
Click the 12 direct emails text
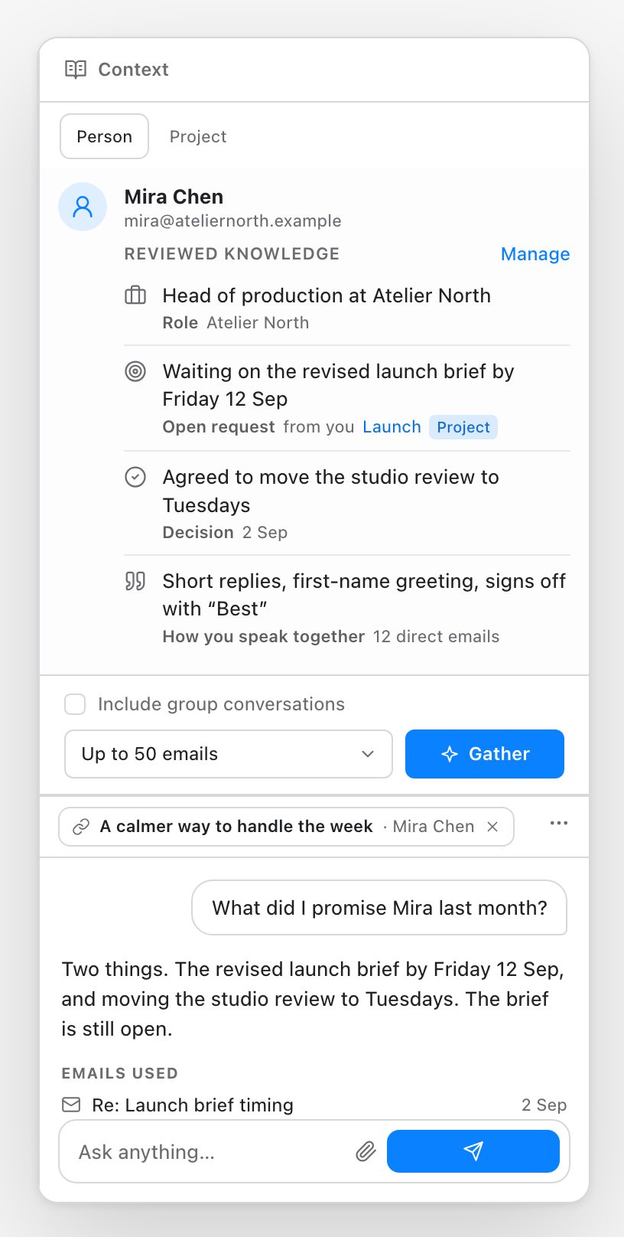tap(436, 637)
